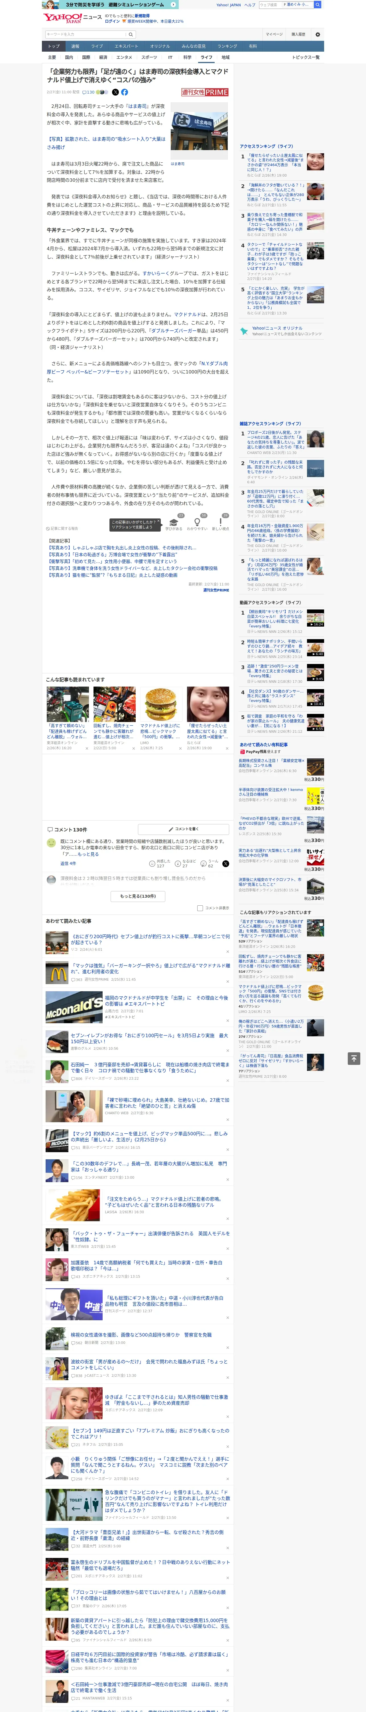This screenshot has height=1712, width=366.
Task: Click the back-to-top arrow button
Action: 354,1058
